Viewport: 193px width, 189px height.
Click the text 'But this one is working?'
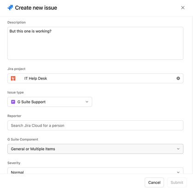(x=30, y=31)
